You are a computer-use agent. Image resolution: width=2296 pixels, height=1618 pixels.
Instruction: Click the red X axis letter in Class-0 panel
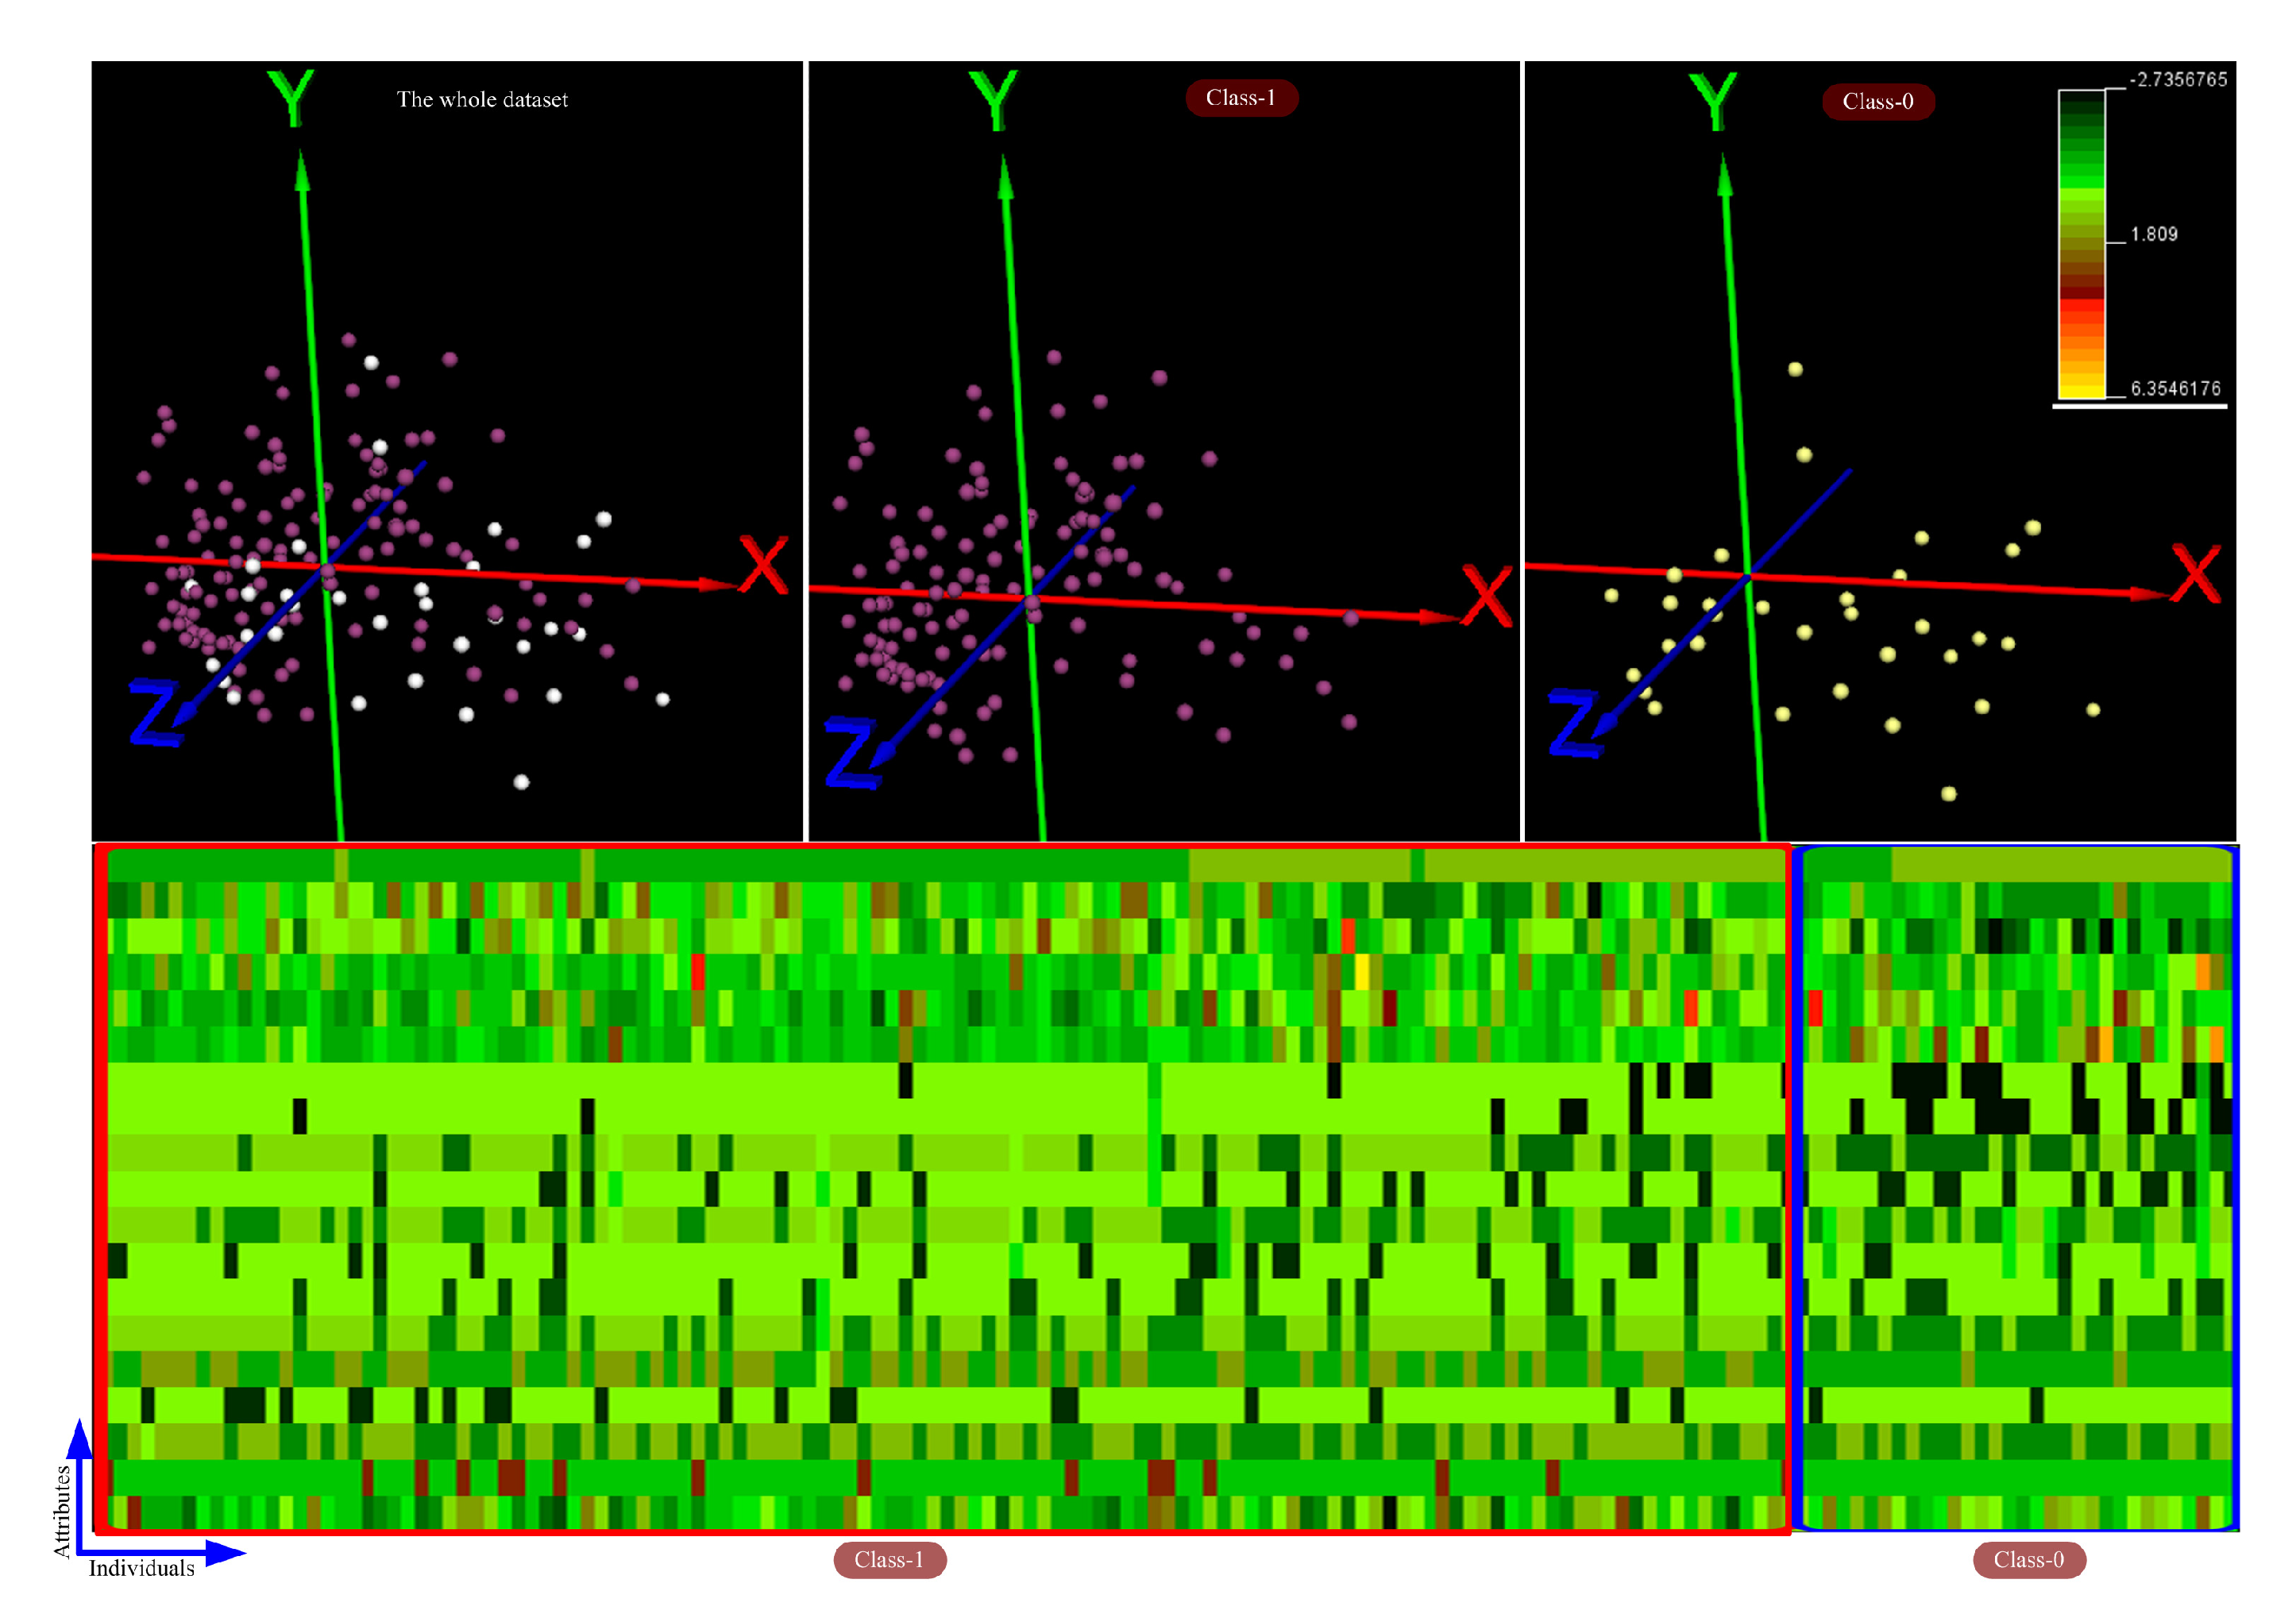pos(2195,574)
